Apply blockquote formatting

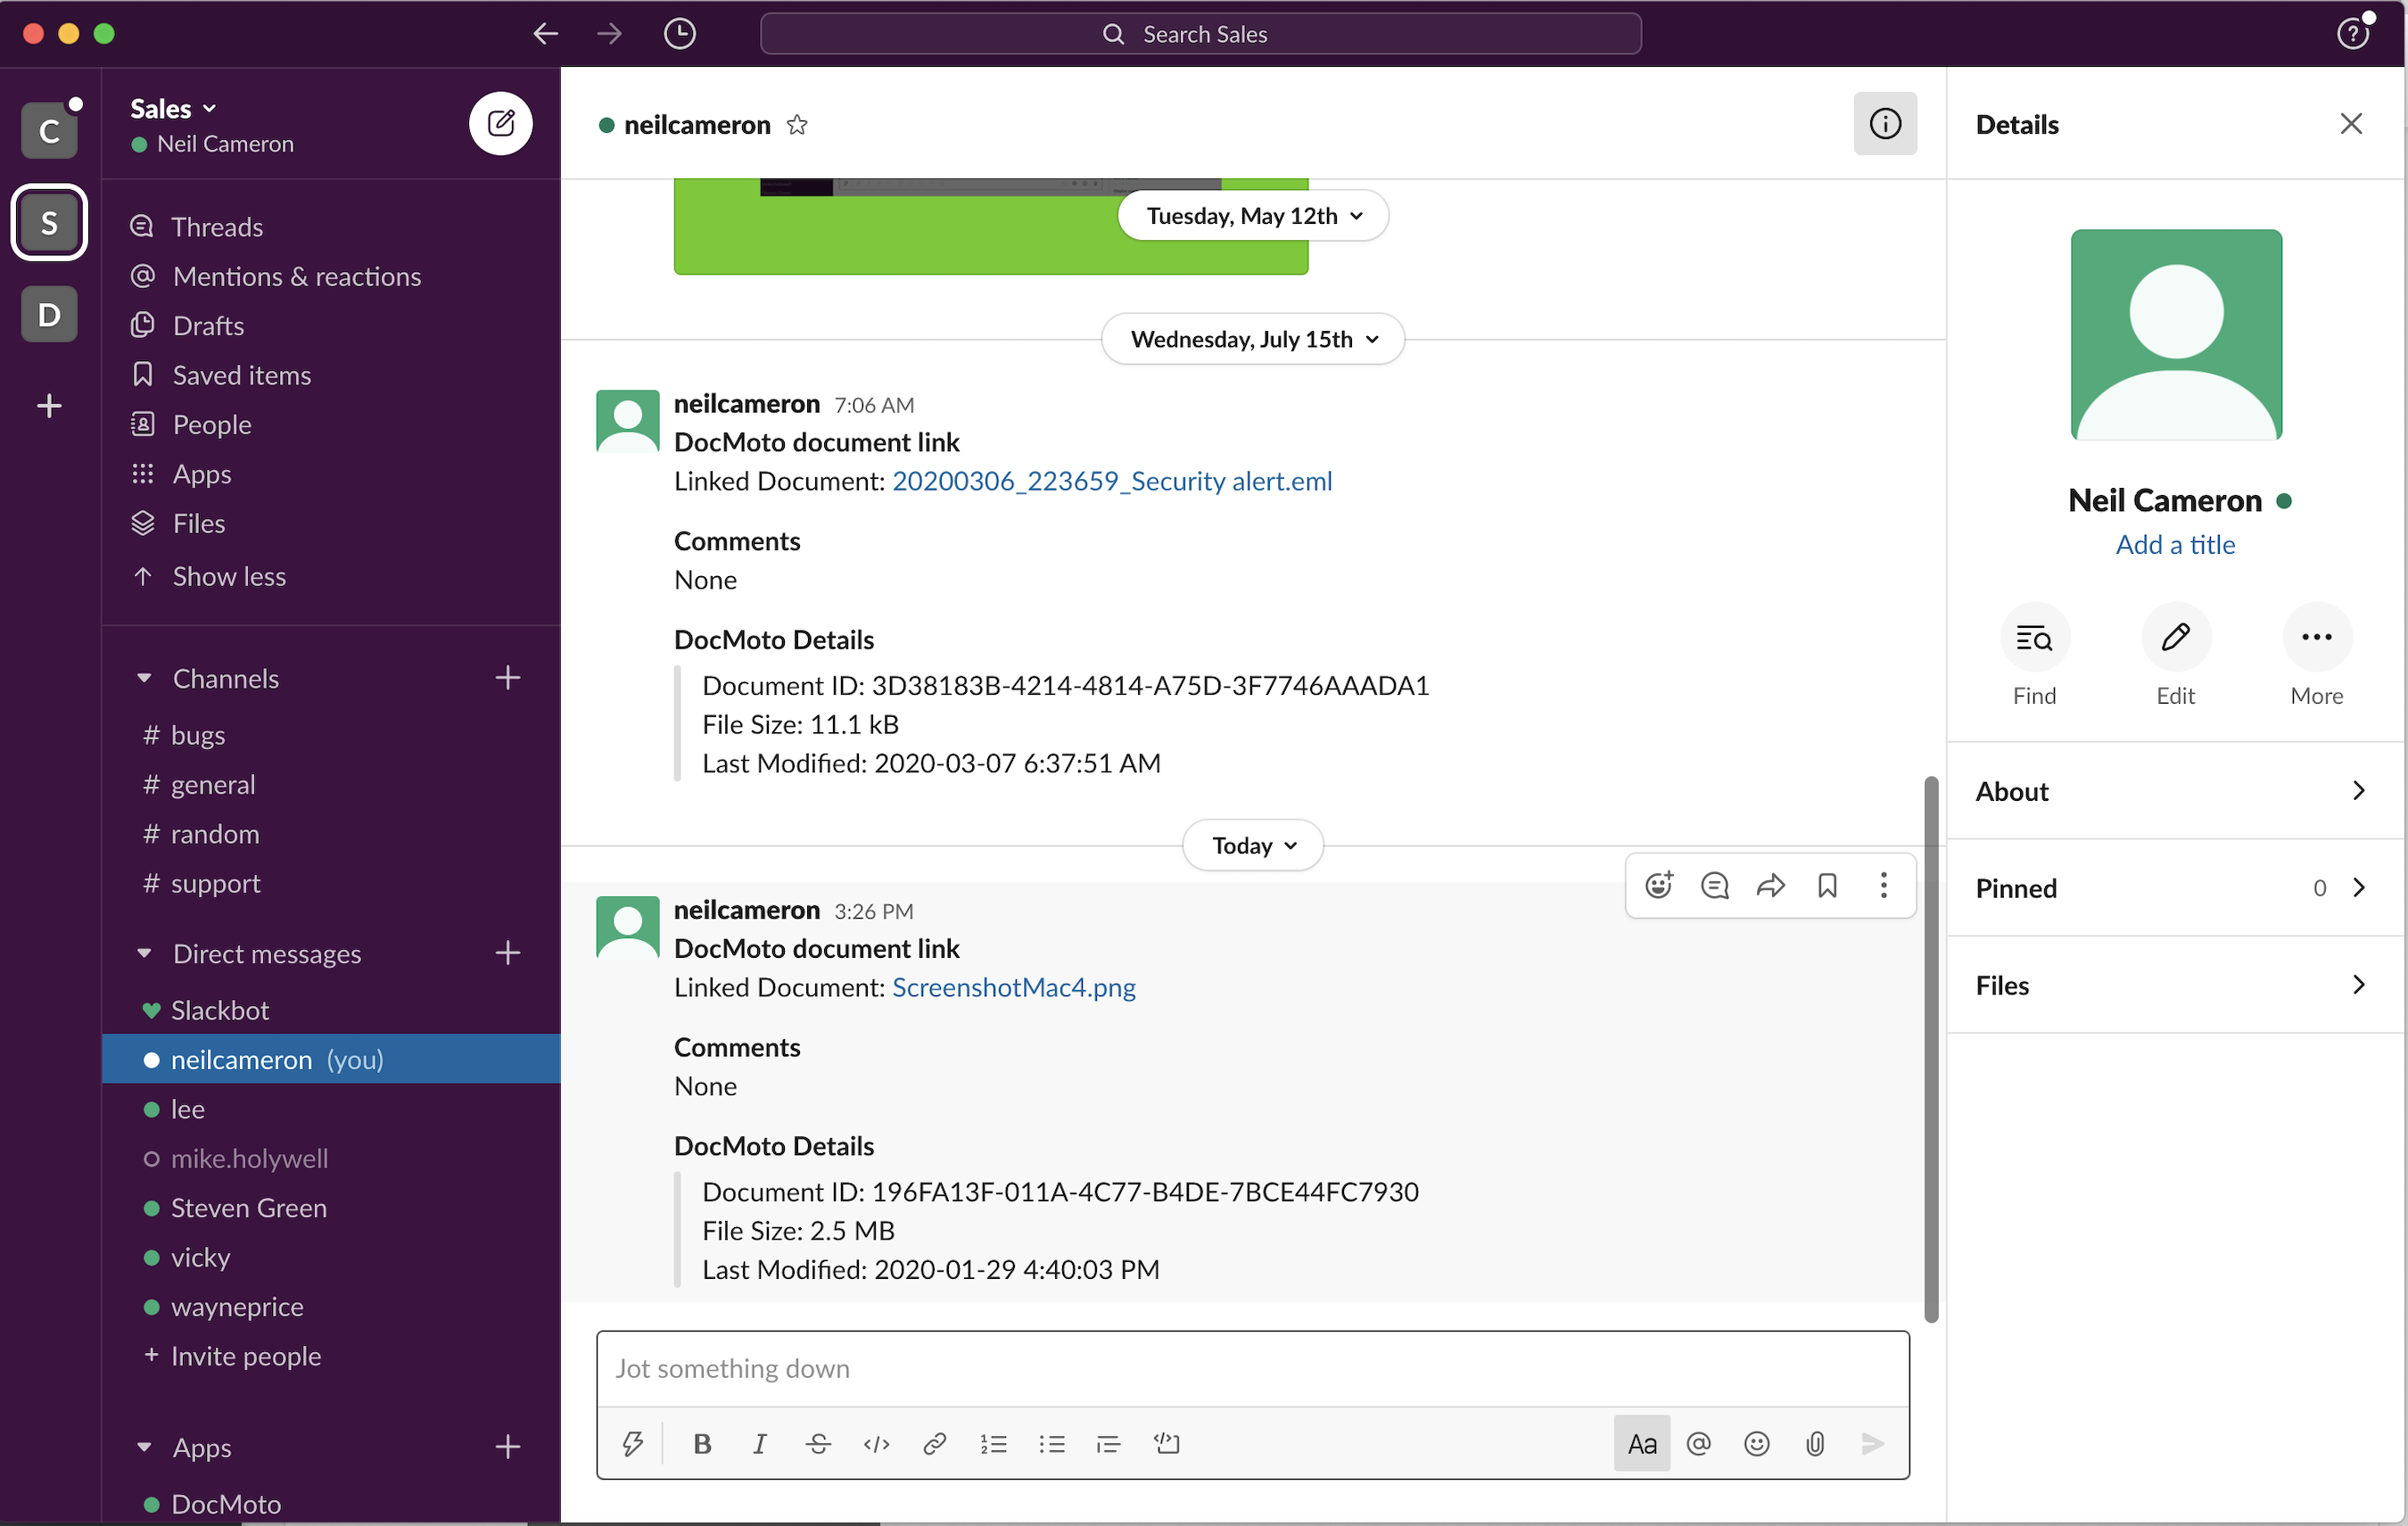tap(1108, 1443)
